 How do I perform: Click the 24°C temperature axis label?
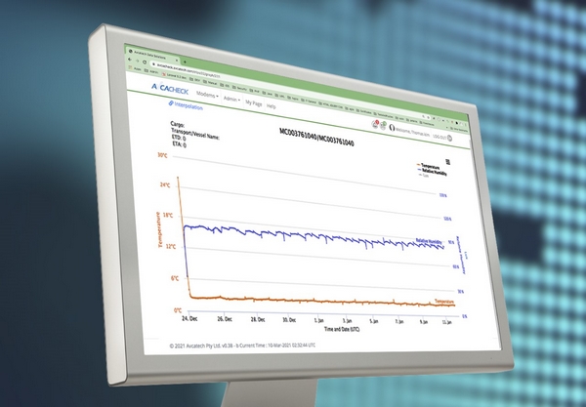(x=165, y=184)
